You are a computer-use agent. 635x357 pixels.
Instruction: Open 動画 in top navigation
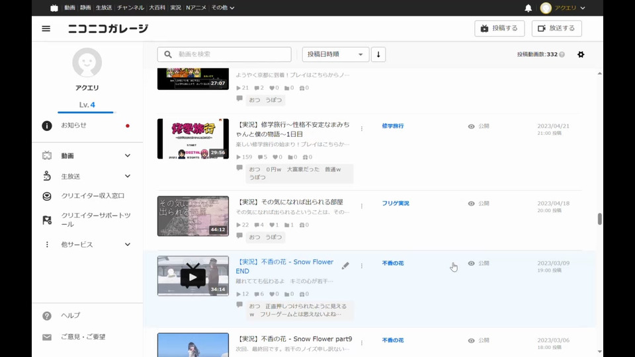[69, 8]
